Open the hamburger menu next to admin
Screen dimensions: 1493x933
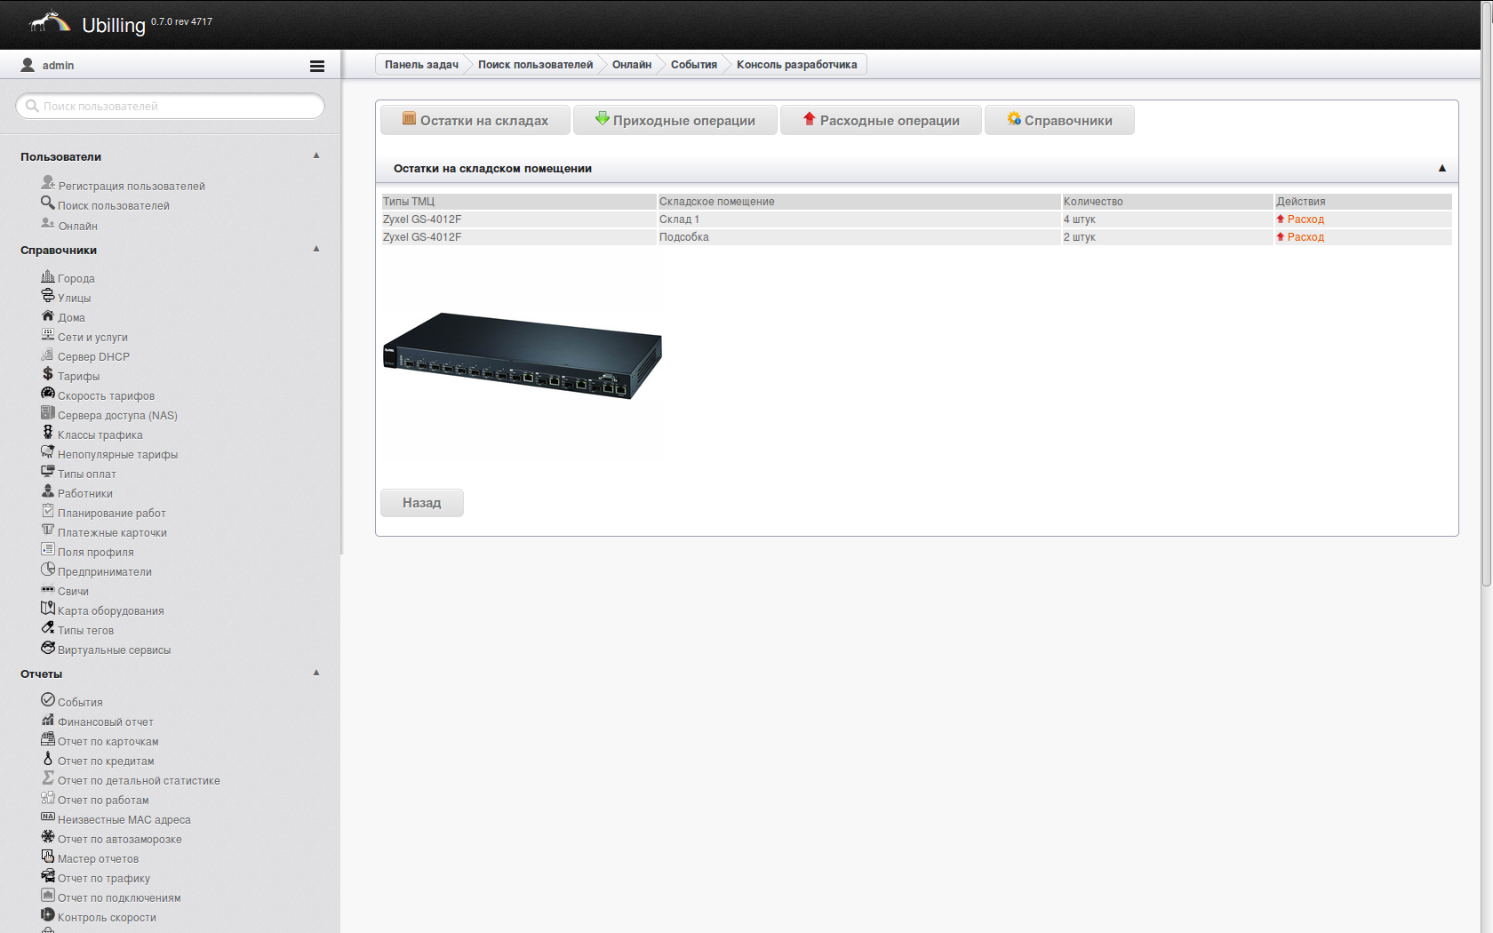pos(316,66)
